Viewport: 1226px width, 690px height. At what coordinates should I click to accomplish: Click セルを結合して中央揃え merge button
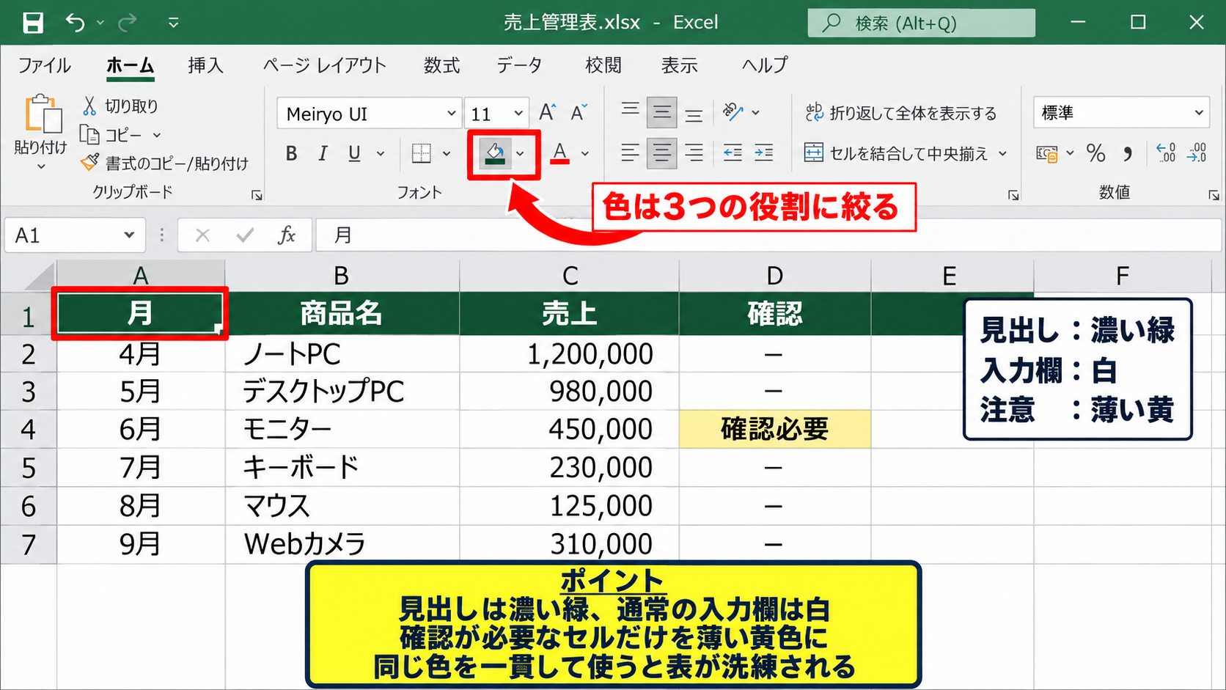pyautogui.click(x=896, y=153)
